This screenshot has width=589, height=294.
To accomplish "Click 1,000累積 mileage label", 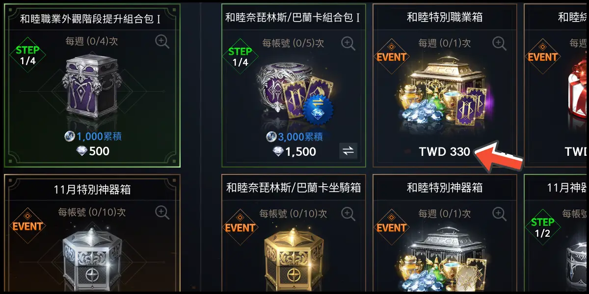I will click(93, 136).
